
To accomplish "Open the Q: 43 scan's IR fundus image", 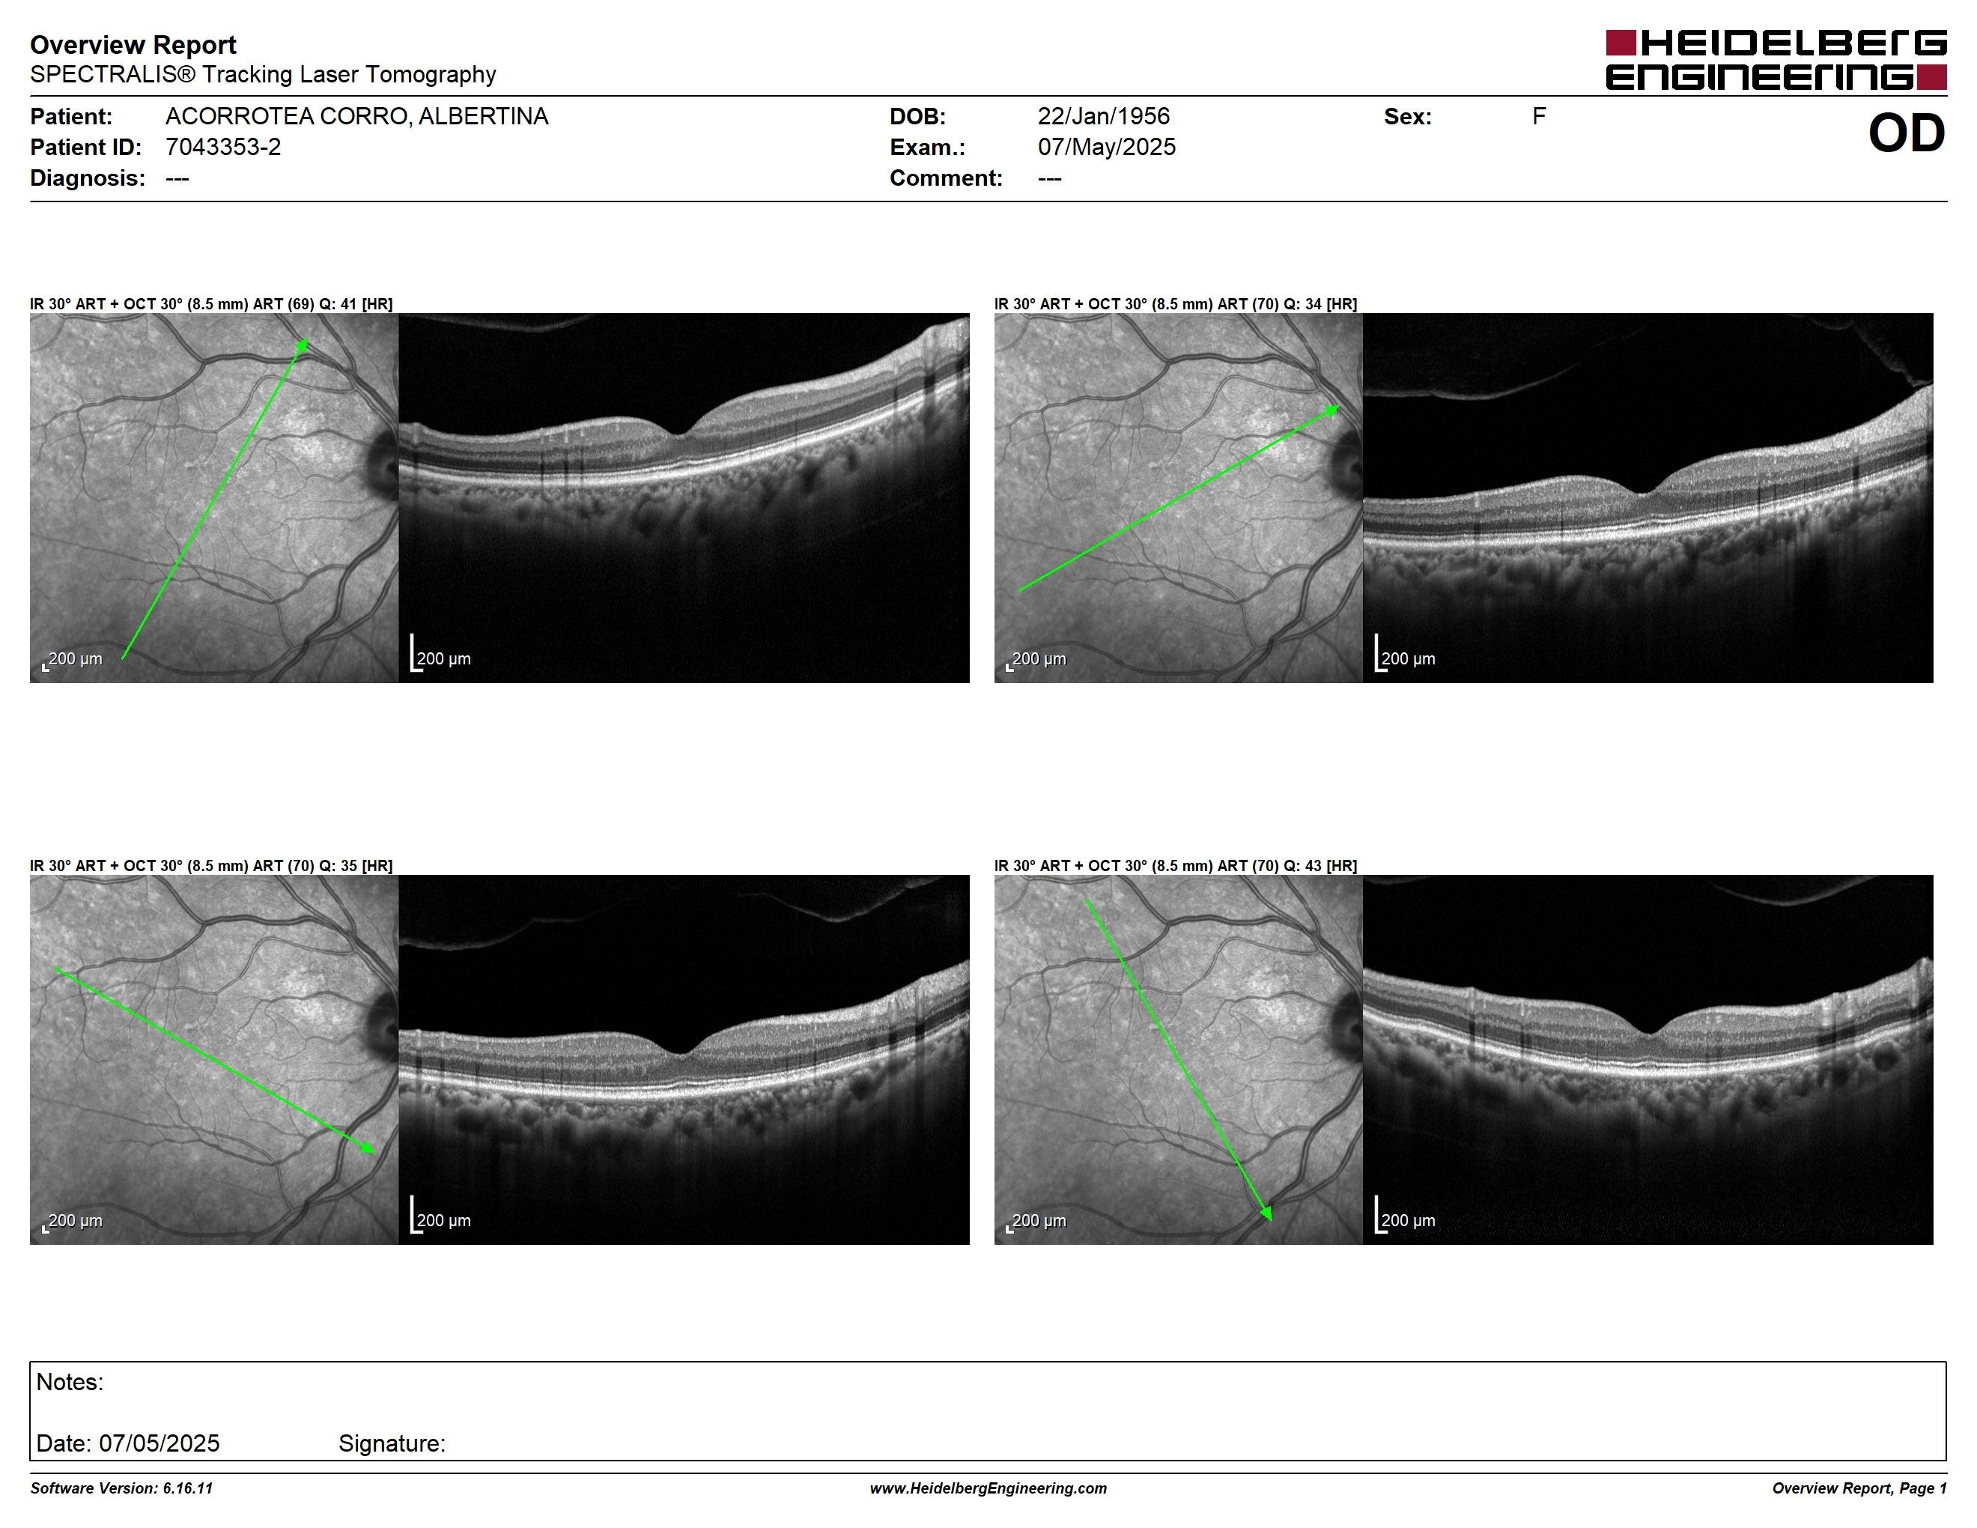I will [x=1179, y=1059].
